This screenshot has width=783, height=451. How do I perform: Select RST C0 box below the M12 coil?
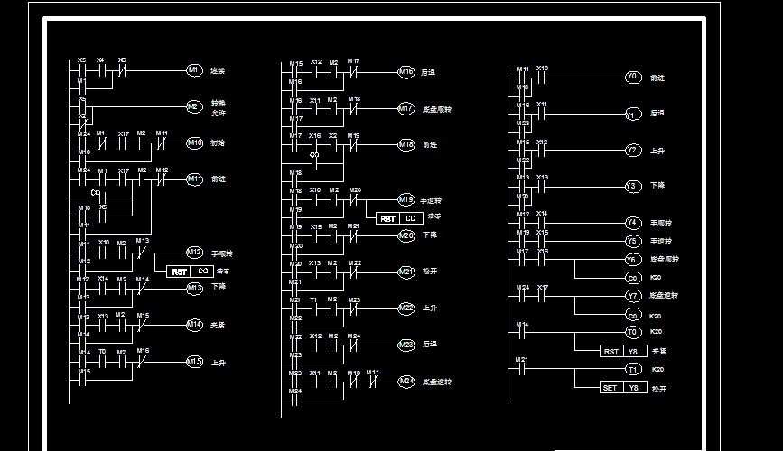tap(191, 272)
